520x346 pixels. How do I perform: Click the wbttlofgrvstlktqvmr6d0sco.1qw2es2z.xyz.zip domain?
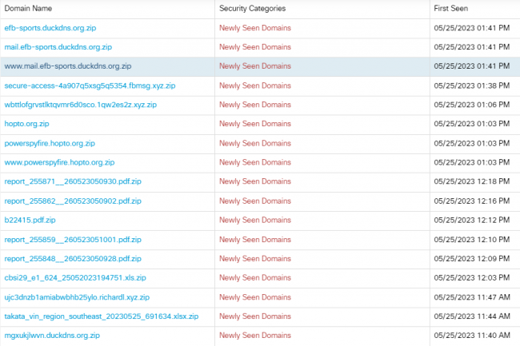(x=80, y=105)
